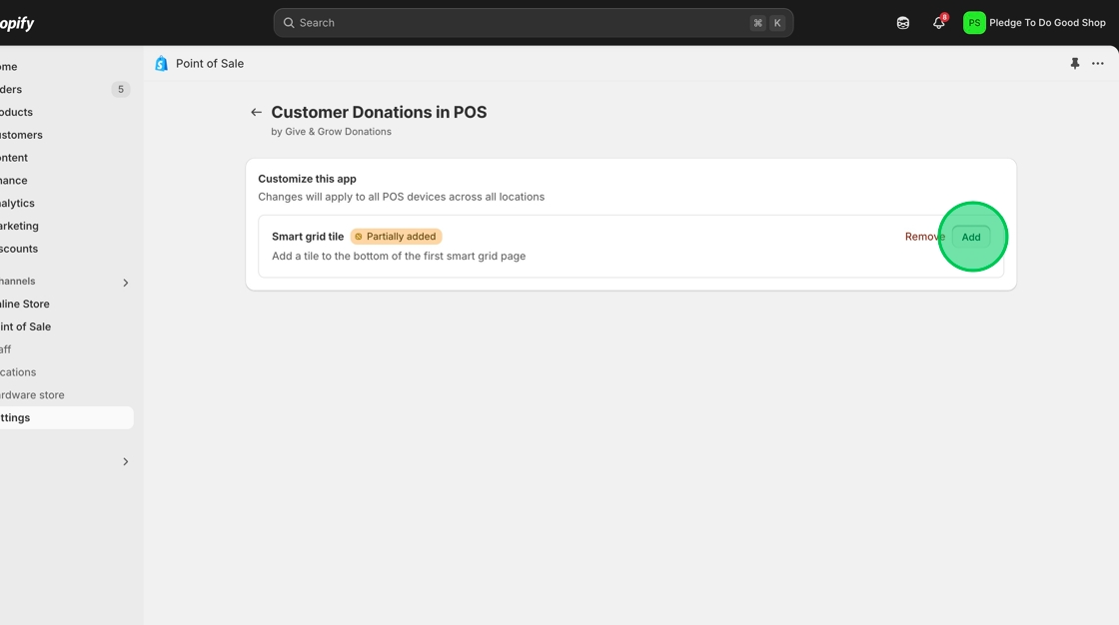Expand the Apps section chevron in sidebar
The width and height of the screenshot is (1119, 625).
point(126,461)
